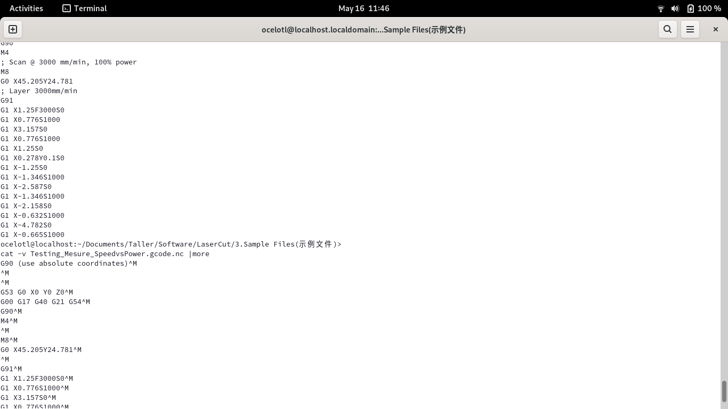This screenshot has width=728, height=409.
Task: Click the line "G1 X3.157S0^M"
Action: [28, 398]
